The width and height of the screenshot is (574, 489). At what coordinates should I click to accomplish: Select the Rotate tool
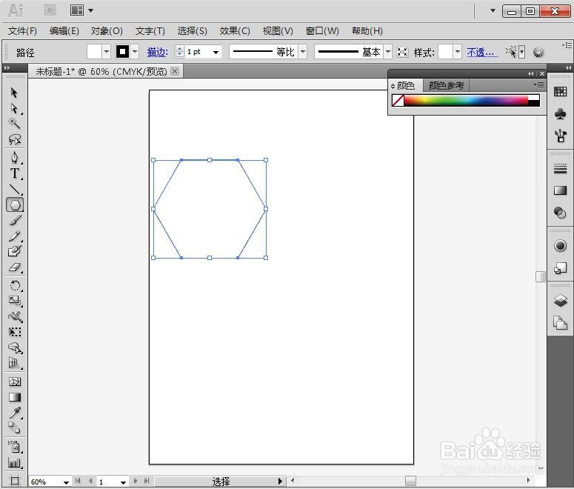[15, 285]
